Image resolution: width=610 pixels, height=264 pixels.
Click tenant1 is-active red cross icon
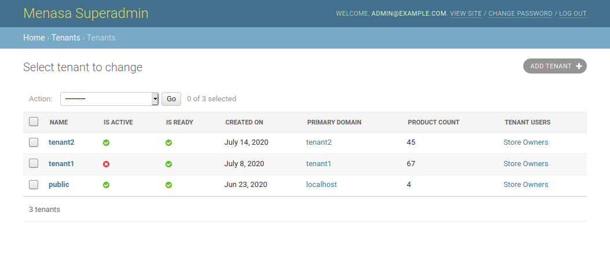pyautogui.click(x=106, y=164)
